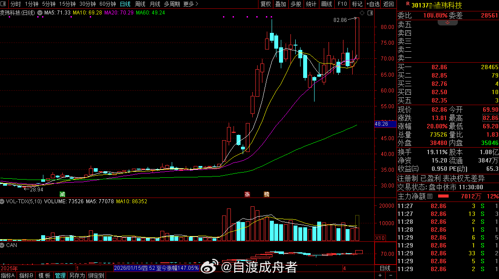Click the 返回 back button
499x279 pixels.
[388, 4]
